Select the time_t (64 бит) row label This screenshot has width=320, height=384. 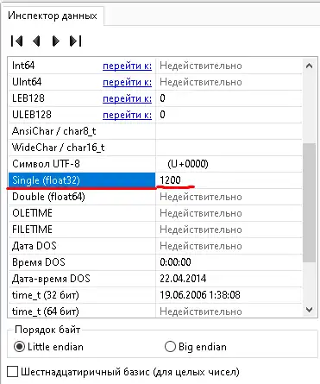pos(46,312)
